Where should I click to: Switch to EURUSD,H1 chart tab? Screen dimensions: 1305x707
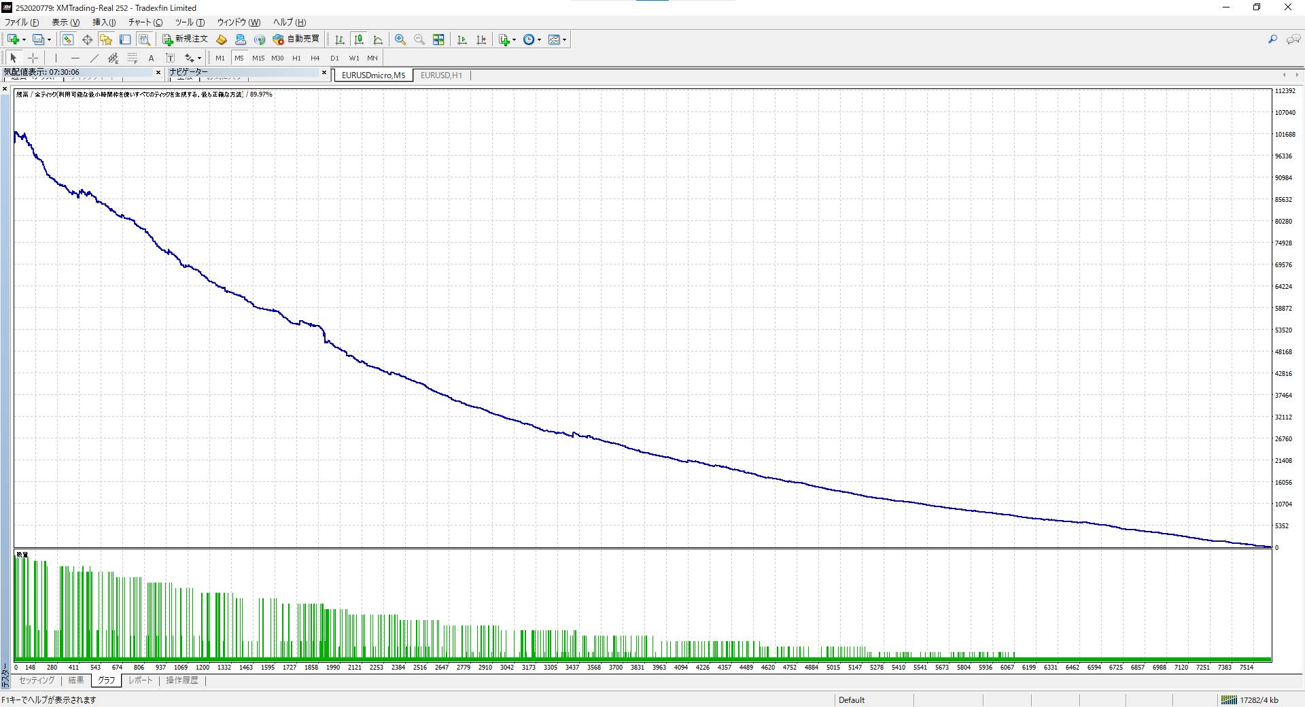(441, 75)
